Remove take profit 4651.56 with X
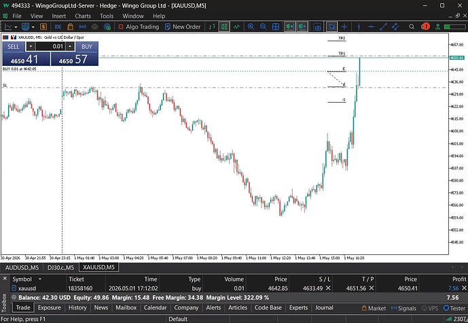Screen dimensions: 468x323 point(372,288)
